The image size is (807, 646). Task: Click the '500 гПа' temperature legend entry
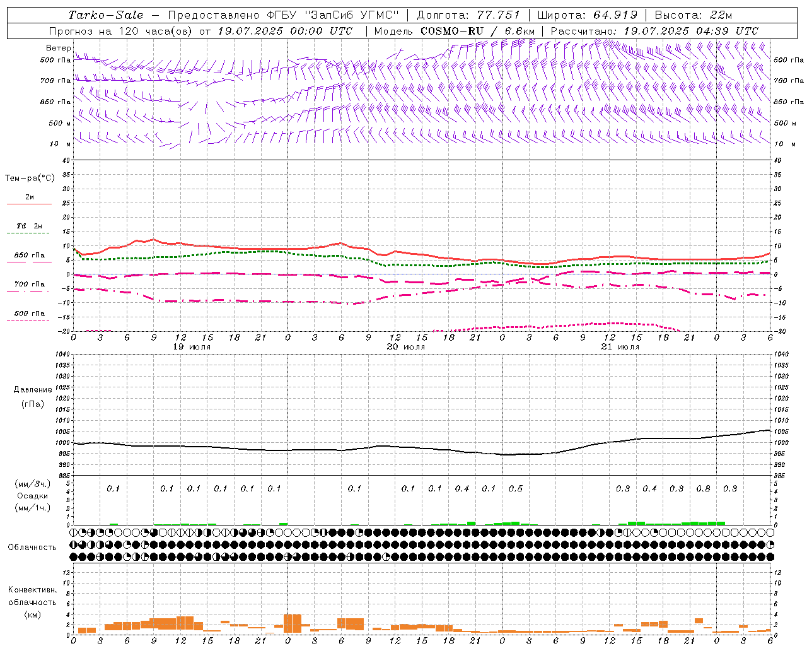pos(29,314)
